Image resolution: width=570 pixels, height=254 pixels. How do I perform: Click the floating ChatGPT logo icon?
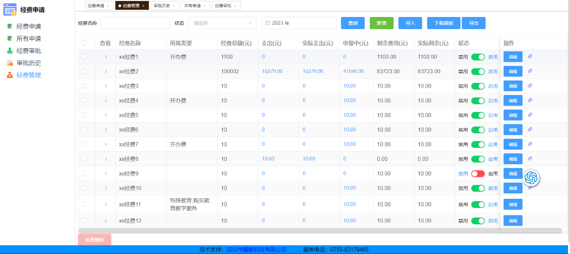click(531, 177)
